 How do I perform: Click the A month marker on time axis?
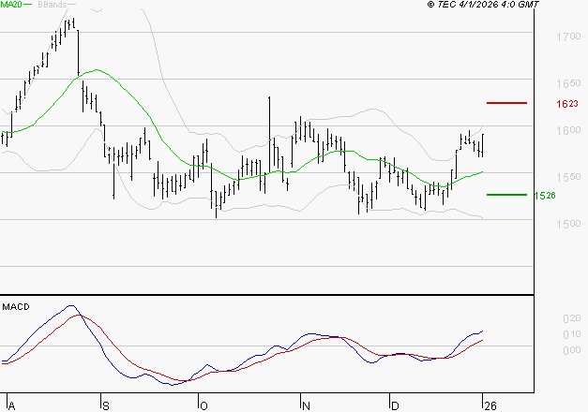click(11, 406)
